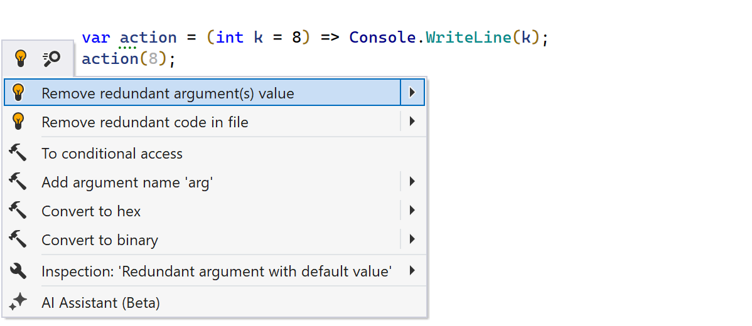Click the hammer icon for To conditional access
The image size is (752, 326).
click(x=18, y=152)
